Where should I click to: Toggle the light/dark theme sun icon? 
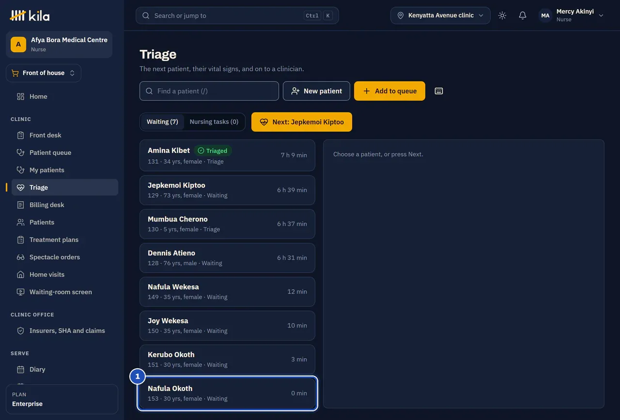tap(502, 15)
